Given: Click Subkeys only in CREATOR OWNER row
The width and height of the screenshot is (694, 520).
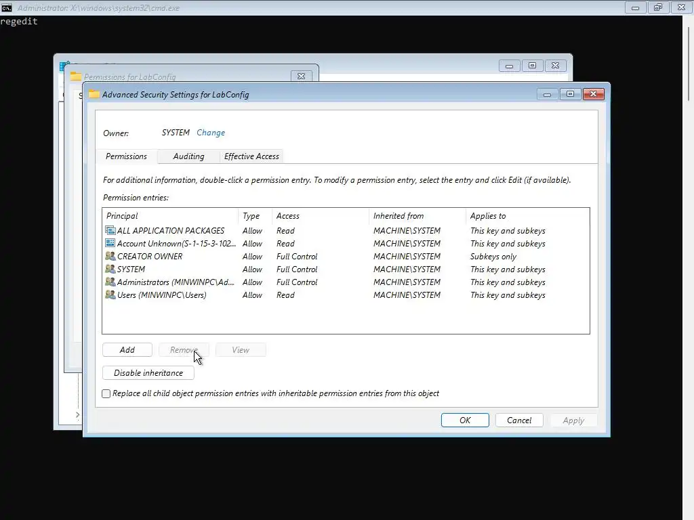Looking at the screenshot, I should click(493, 257).
